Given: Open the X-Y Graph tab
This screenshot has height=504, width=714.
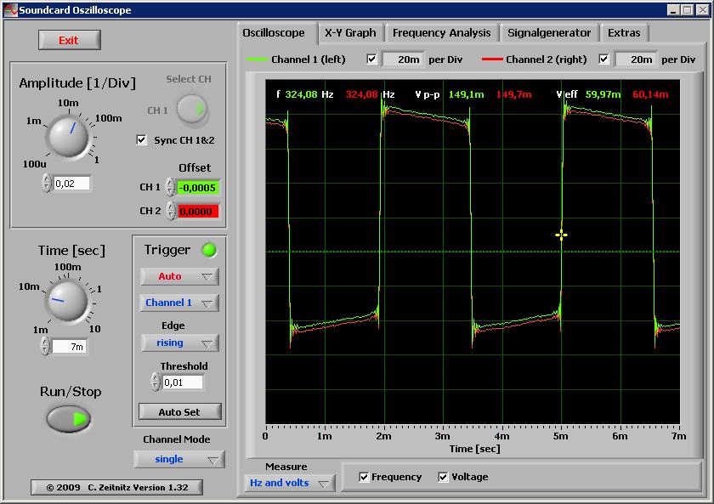Looking at the screenshot, I should 350,33.
